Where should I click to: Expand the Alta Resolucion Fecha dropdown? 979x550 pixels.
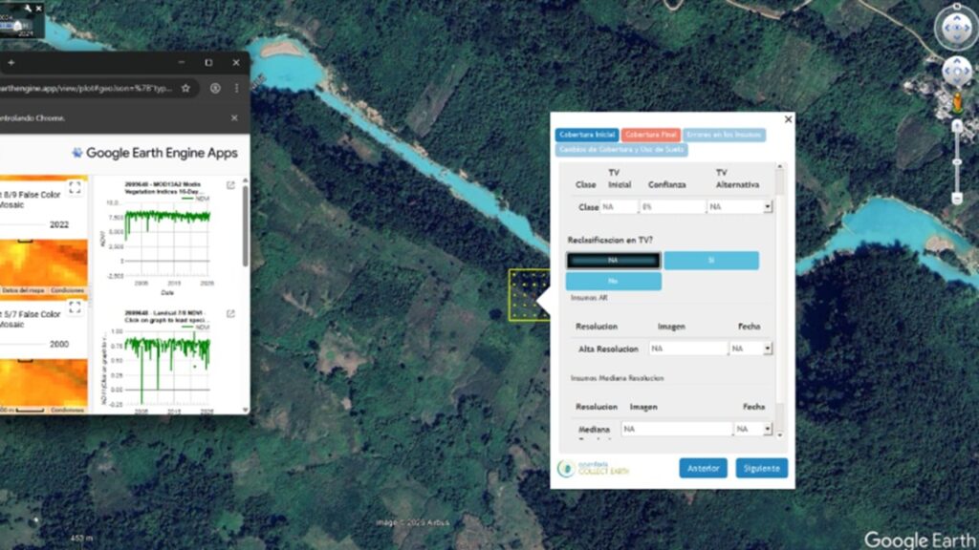click(x=767, y=349)
